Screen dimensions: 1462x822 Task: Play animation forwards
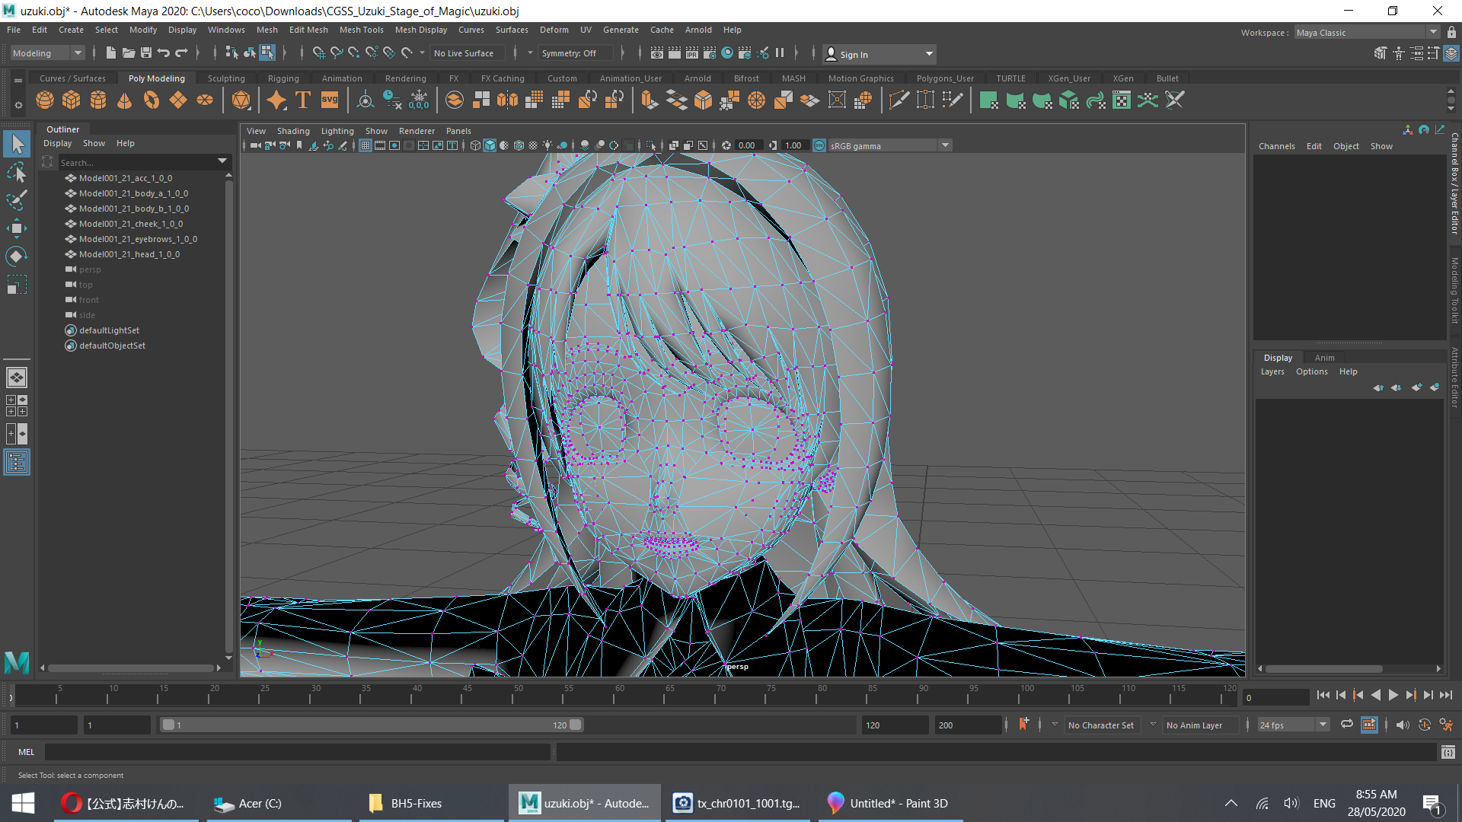tap(1393, 695)
